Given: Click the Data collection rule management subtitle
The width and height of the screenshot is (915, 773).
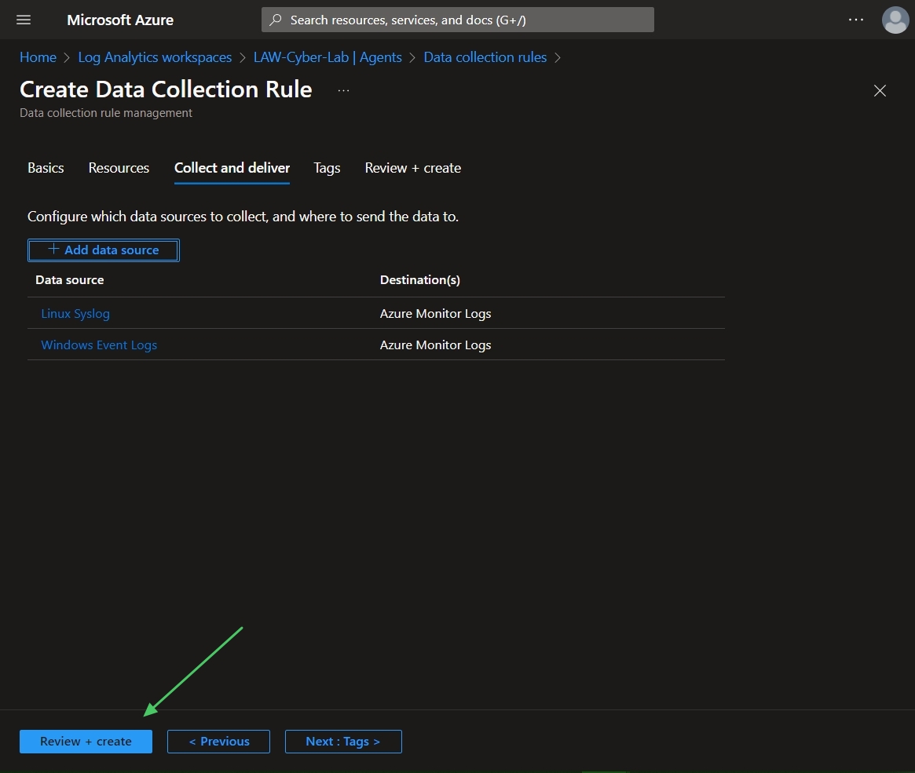Looking at the screenshot, I should 105,113.
